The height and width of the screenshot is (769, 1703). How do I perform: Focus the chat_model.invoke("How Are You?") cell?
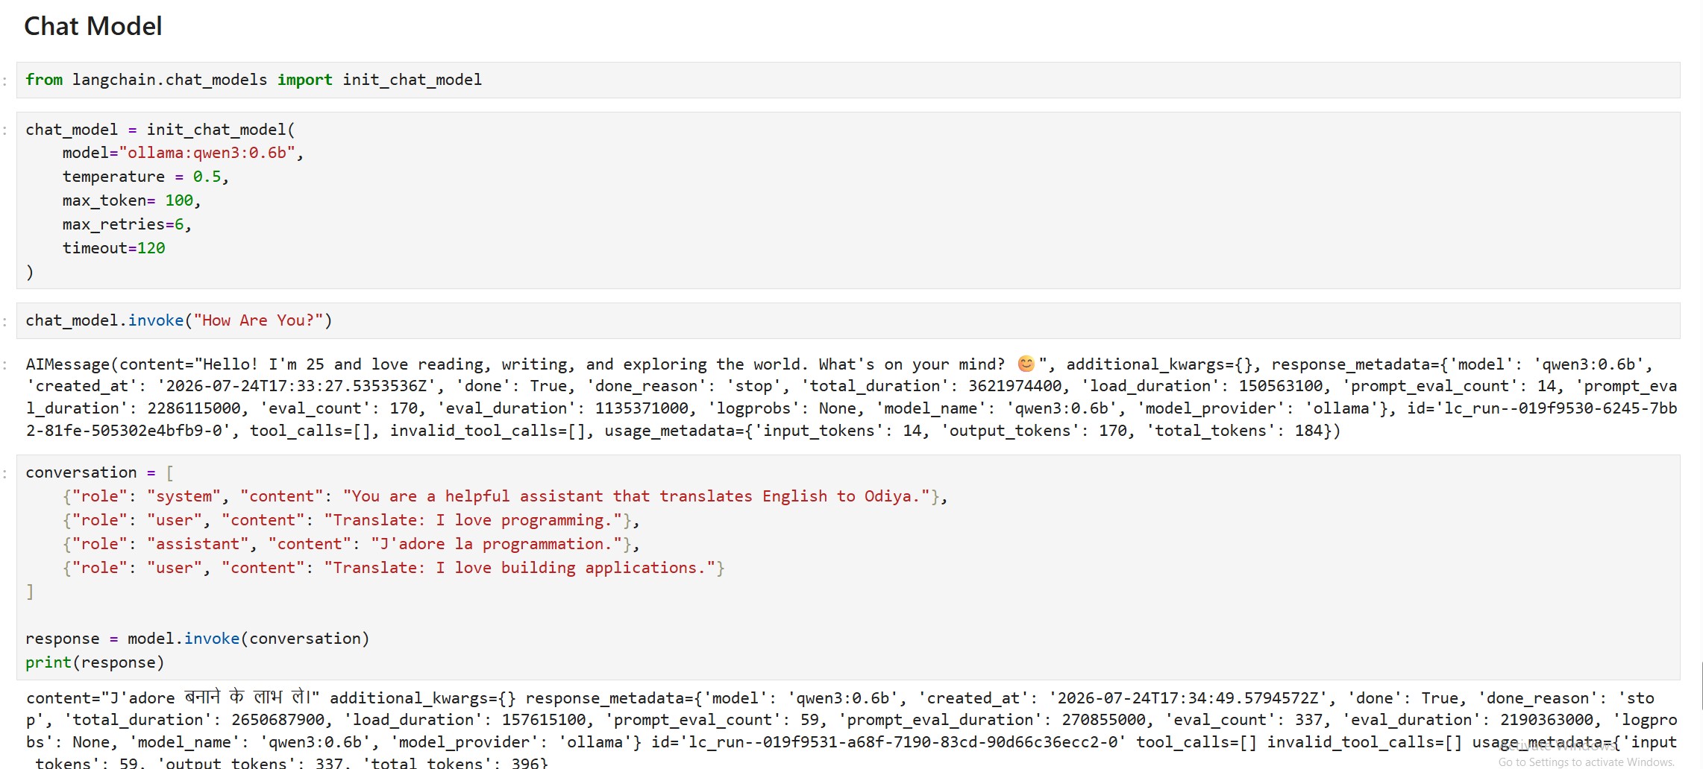pyautogui.click(x=848, y=320)
